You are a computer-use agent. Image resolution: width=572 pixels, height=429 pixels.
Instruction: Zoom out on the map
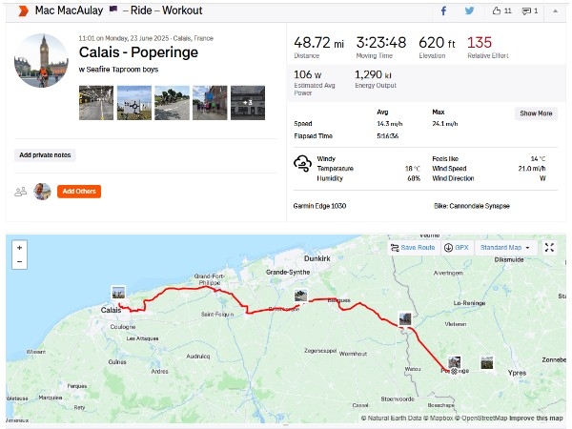click(x=20, y=261)
